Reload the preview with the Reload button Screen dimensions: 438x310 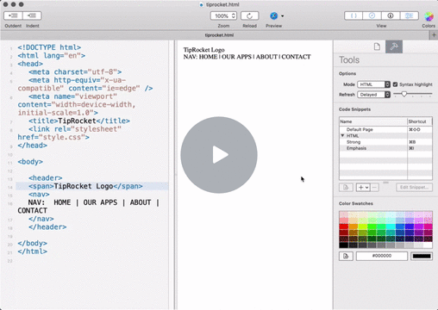(x=249, y=15)
